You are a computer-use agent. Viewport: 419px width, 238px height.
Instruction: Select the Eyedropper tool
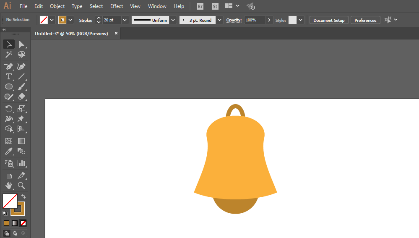pyautogui.click(x=8, y=152)
